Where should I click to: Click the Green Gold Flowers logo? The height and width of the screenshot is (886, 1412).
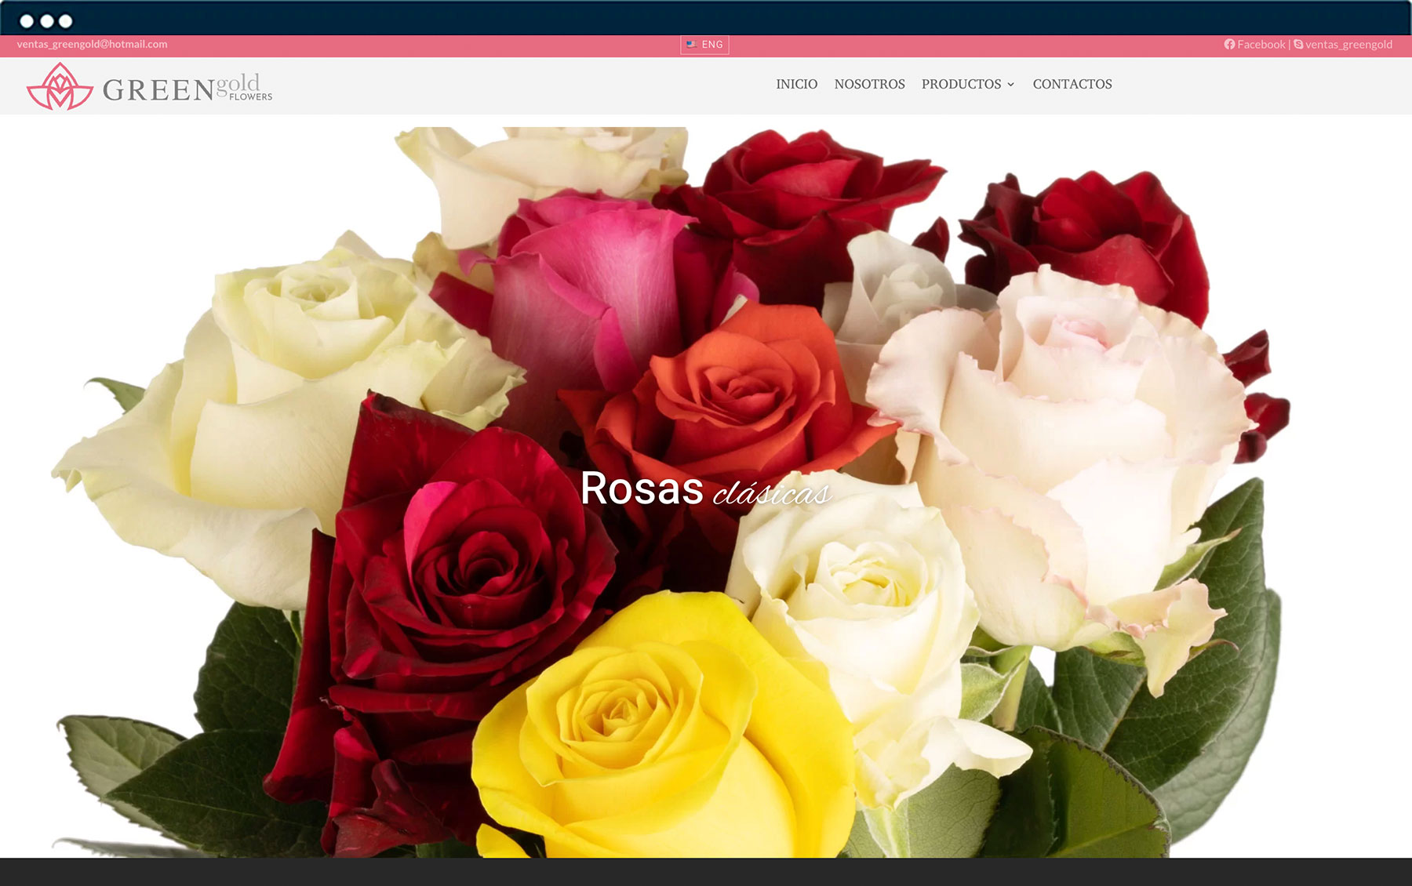pyautogui.click(x=149, y=86)
